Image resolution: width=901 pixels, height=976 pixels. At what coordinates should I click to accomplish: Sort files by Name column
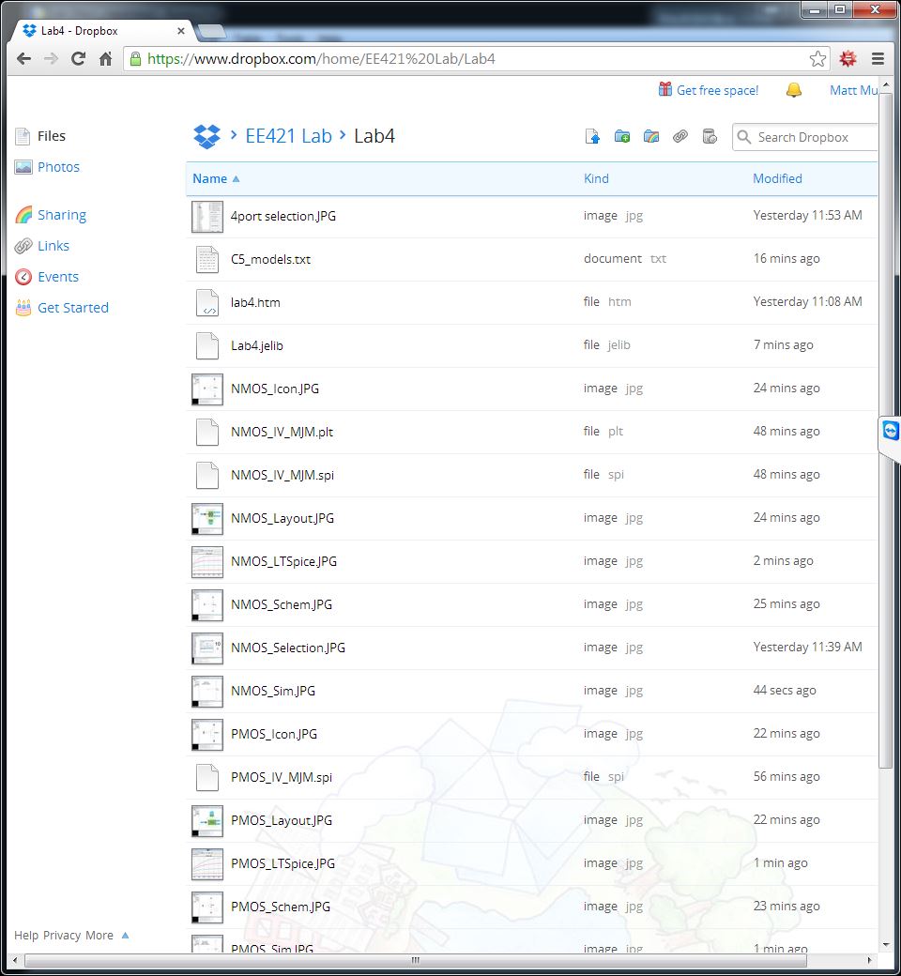coord(210,178)
